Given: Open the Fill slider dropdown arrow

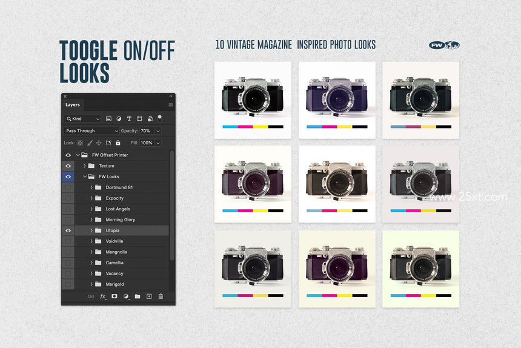Looking at the screenshot, I should 158,143.
